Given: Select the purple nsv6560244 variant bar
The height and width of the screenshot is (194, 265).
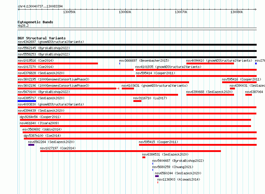Looking at the screenshot, I should [x=157, y=176].
